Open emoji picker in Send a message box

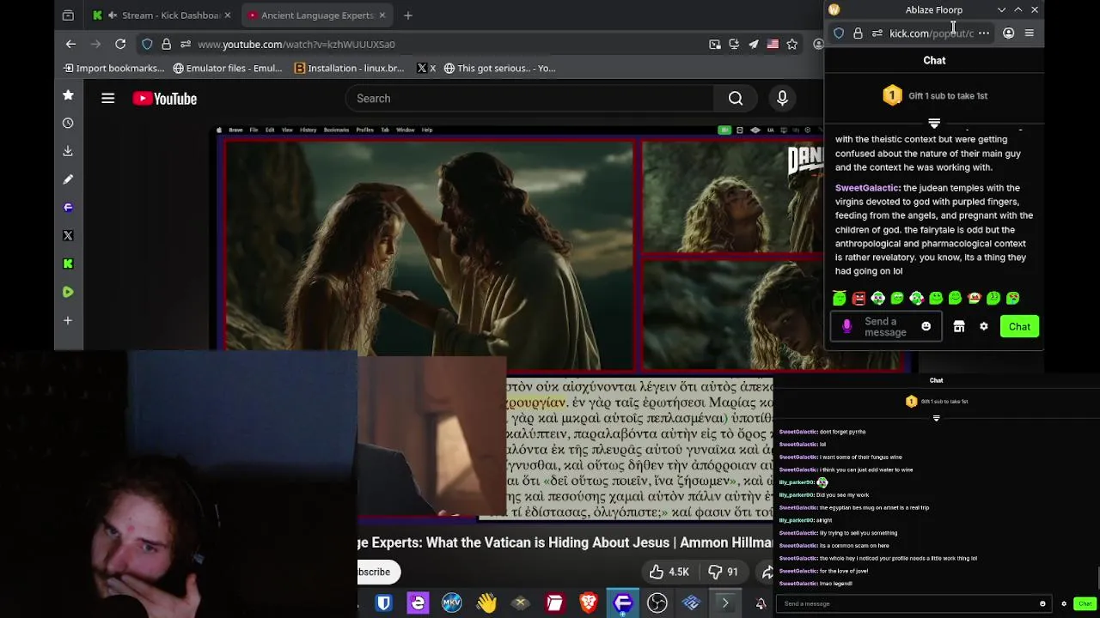[926, 326]
